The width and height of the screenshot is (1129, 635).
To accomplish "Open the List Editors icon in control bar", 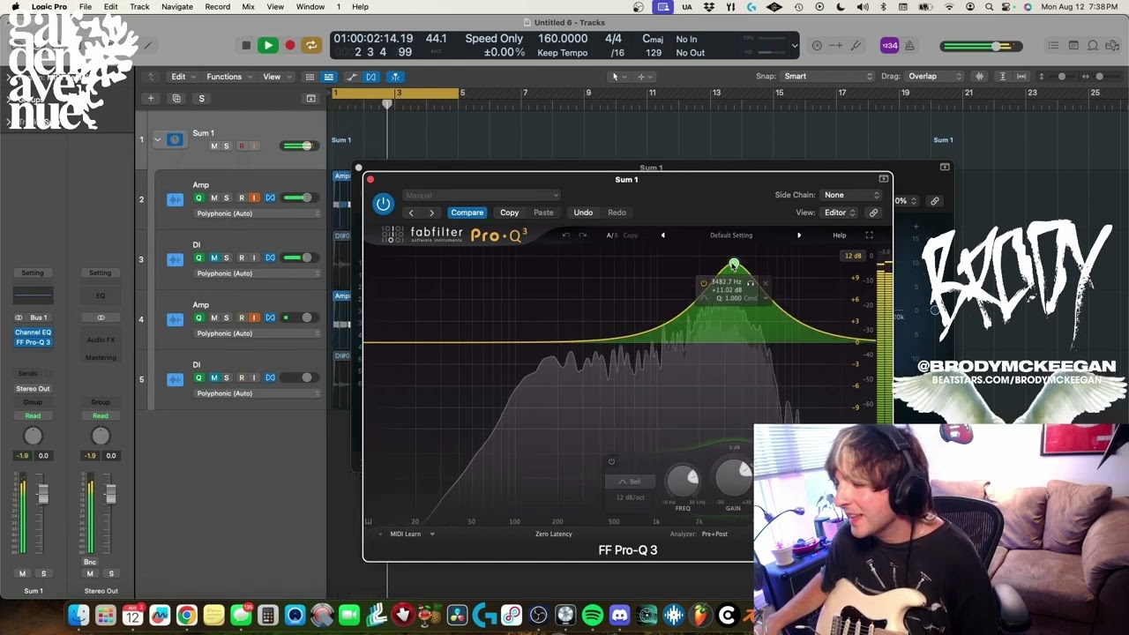I will tap(1053, 46).
